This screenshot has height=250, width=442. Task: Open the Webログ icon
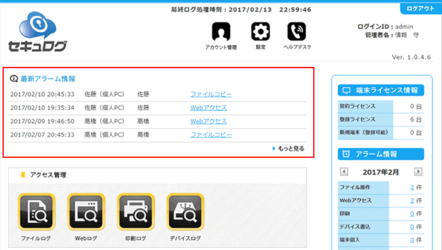86,211
